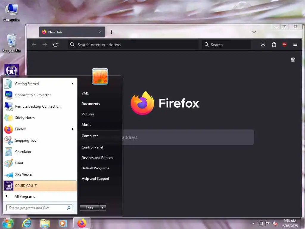This screenshot has width=305, height=229.
Task: Open the Firefox hamburger application menu
Action: 295,45
